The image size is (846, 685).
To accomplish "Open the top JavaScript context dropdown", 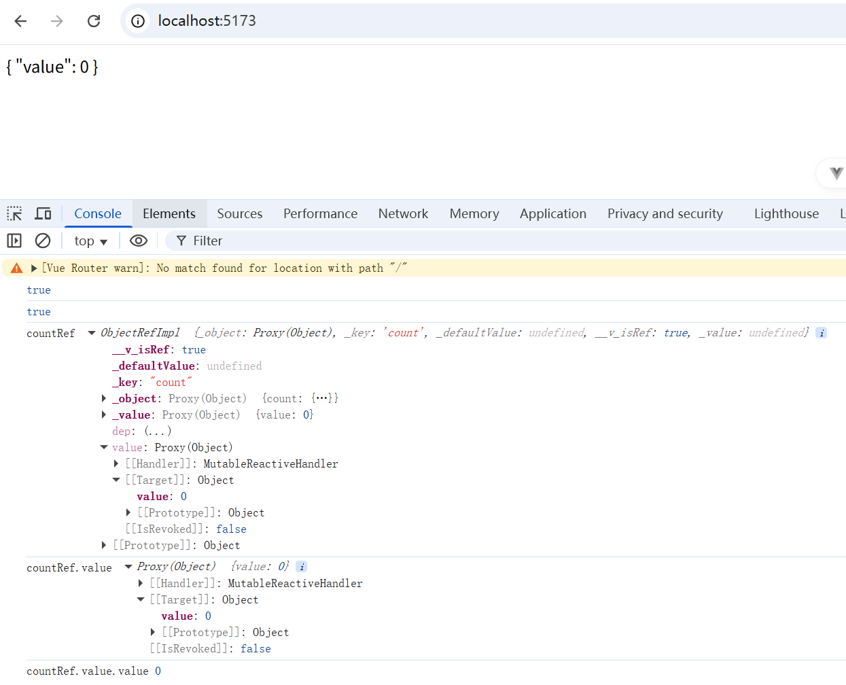I will pos(91,241).
